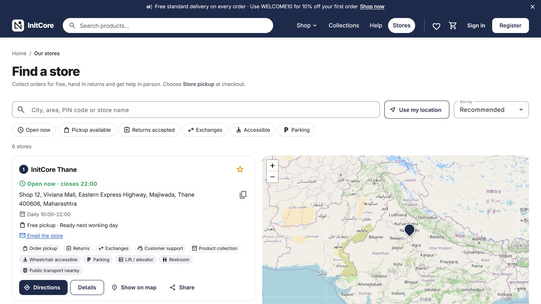Toggle the Open now filter
The image size is (541, 304).
coord(34,130)
